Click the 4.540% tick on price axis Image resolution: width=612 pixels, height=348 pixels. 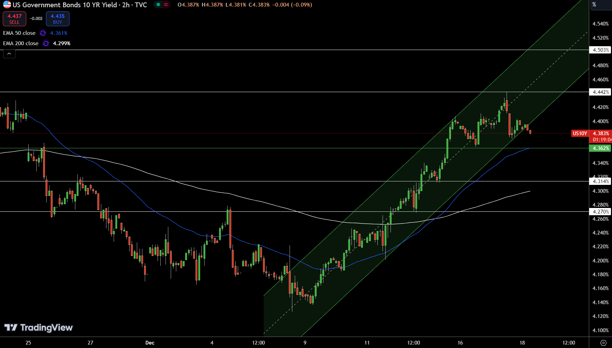pos(601,24)
